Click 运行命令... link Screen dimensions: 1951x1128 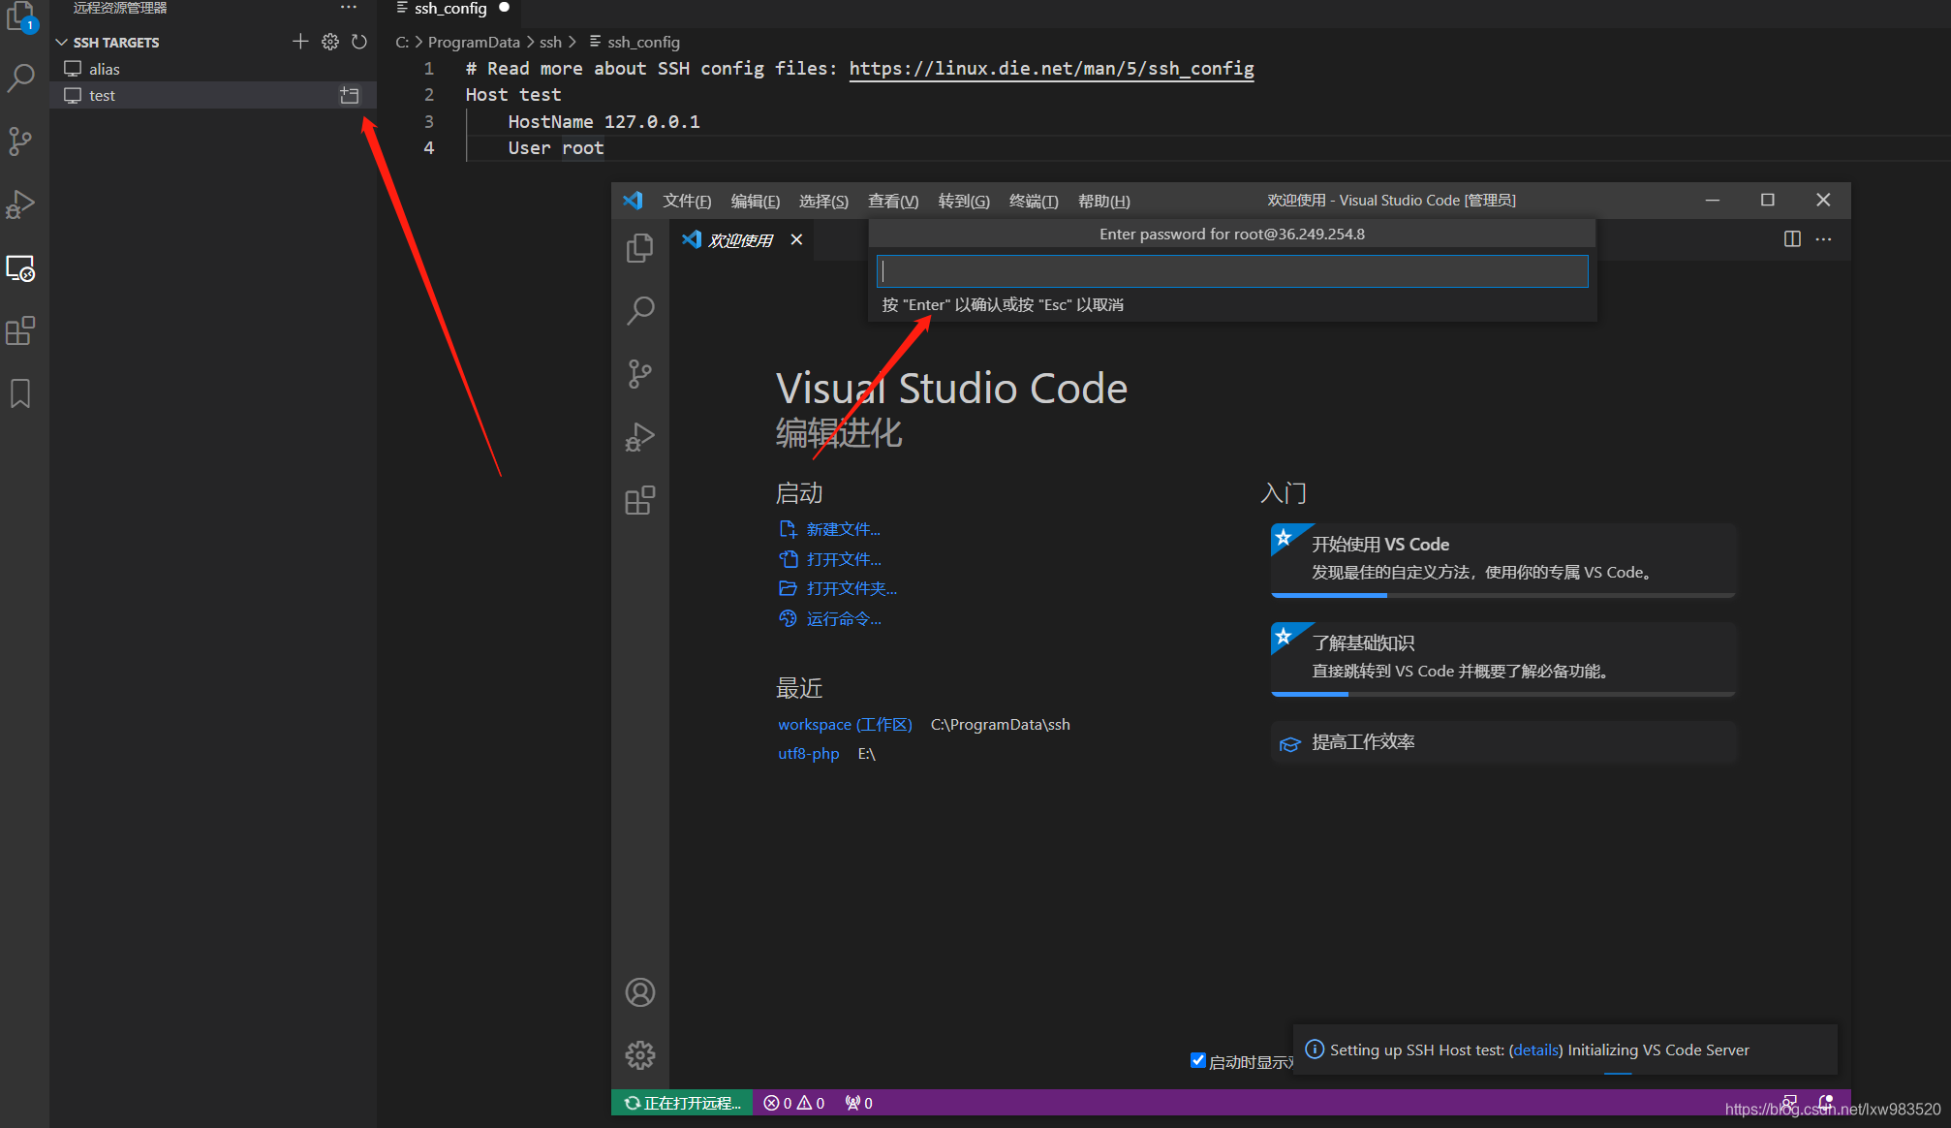[844, 618]
